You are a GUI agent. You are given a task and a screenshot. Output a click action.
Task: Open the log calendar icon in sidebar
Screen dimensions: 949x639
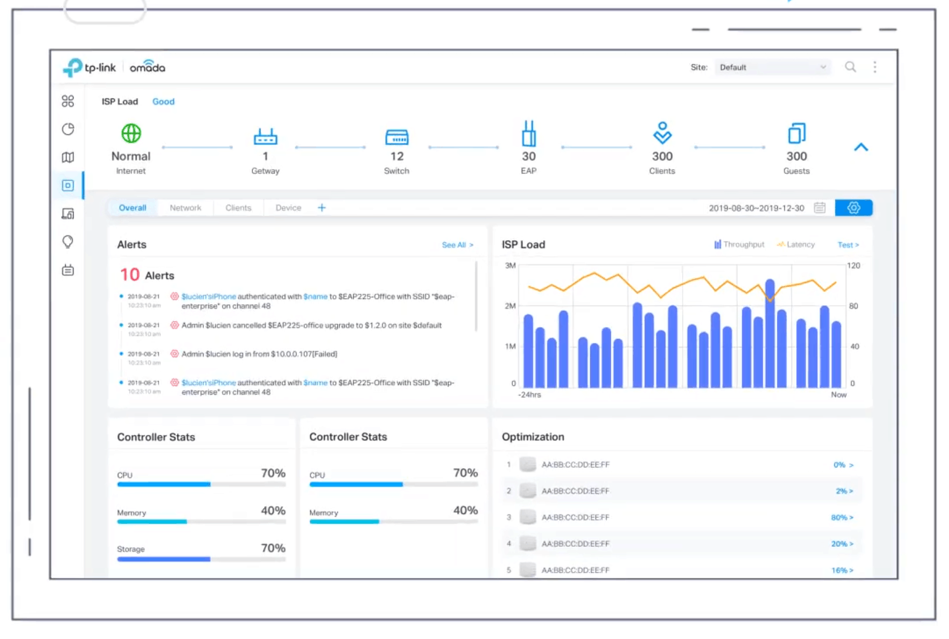68,270
